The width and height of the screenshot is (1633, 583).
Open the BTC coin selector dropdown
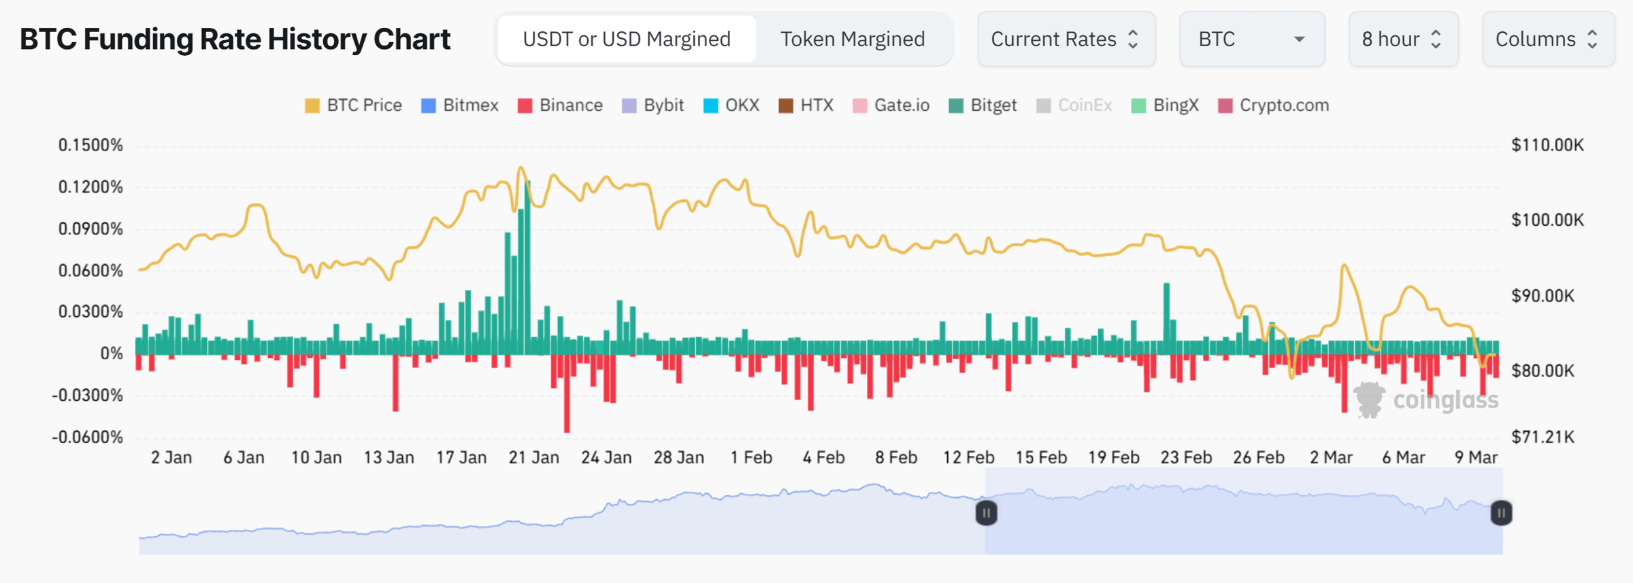[1252, 39]
